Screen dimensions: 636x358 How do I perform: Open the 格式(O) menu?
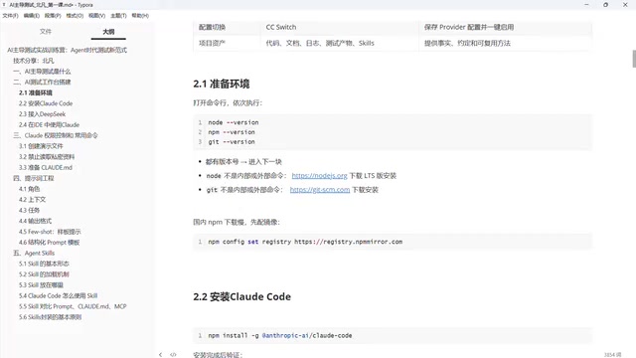click(x=75, y=16)
